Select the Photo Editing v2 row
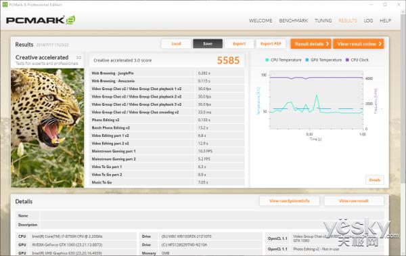This screenshot has height=256, width=406. [x=166, y=120]
